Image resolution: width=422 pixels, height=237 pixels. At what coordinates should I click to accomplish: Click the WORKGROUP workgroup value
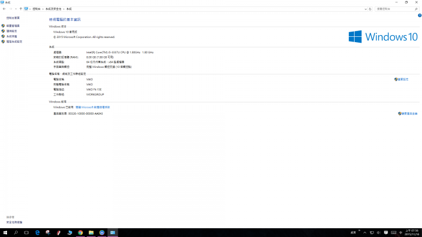(x=95, y=95)
